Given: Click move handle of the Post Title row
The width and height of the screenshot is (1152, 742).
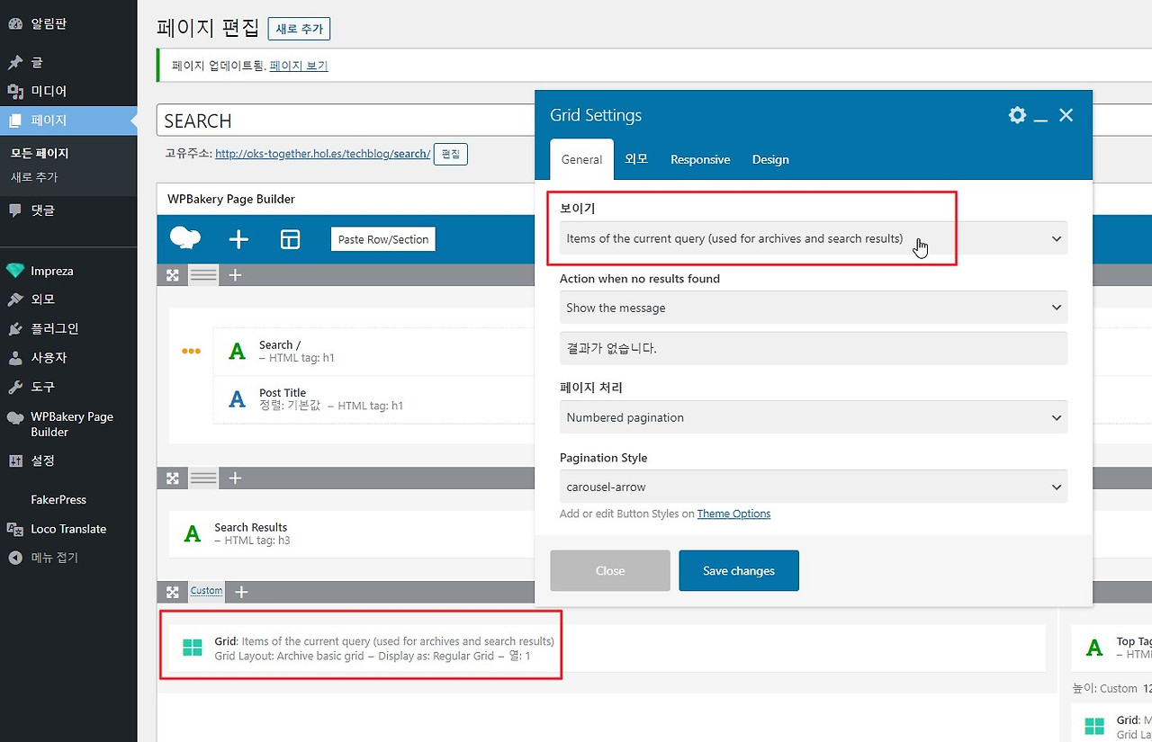Looking at the screenshot, I should click(173, 275).
